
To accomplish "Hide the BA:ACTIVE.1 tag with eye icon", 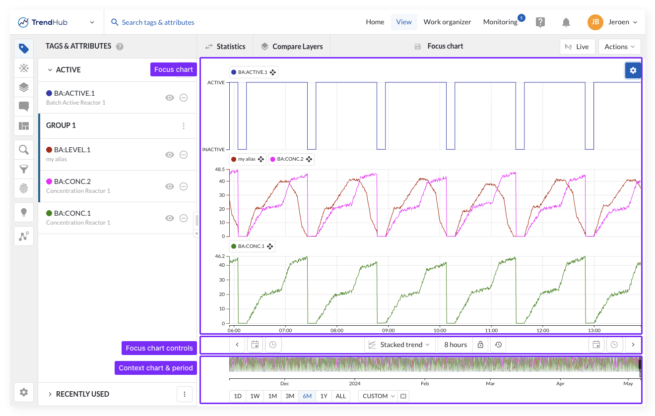I will 170,98.
